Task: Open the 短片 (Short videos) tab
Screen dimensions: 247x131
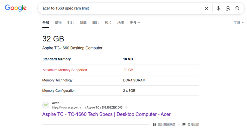Action: point(108,23)
